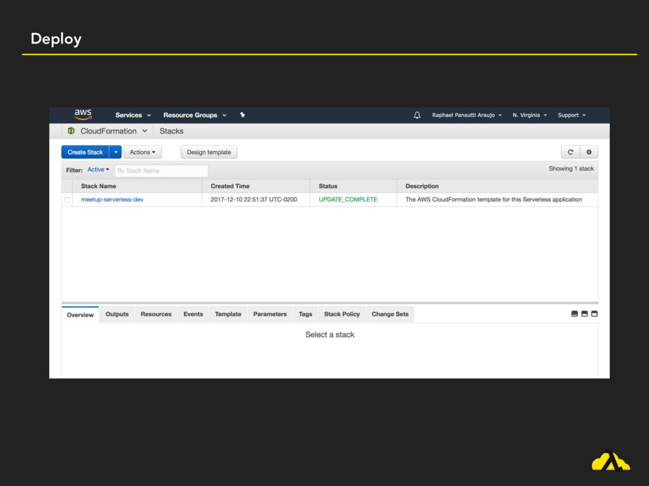This screenshot has height=486, width=649.
Task: Click the CloudFormation service icon
Action: tap(71, 131)
